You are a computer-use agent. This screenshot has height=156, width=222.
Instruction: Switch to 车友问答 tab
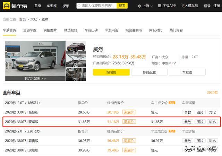112,30
